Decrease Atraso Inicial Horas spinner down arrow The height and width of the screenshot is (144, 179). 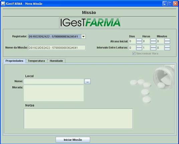coord(153,42)
